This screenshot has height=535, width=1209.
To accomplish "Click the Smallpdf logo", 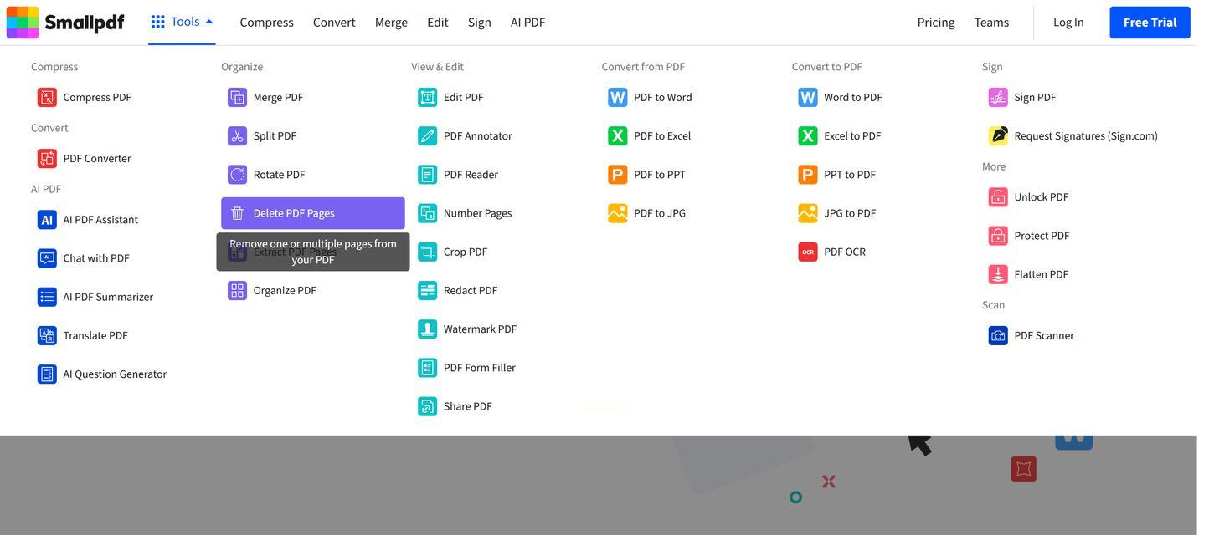I will click(x=65, y=23).
